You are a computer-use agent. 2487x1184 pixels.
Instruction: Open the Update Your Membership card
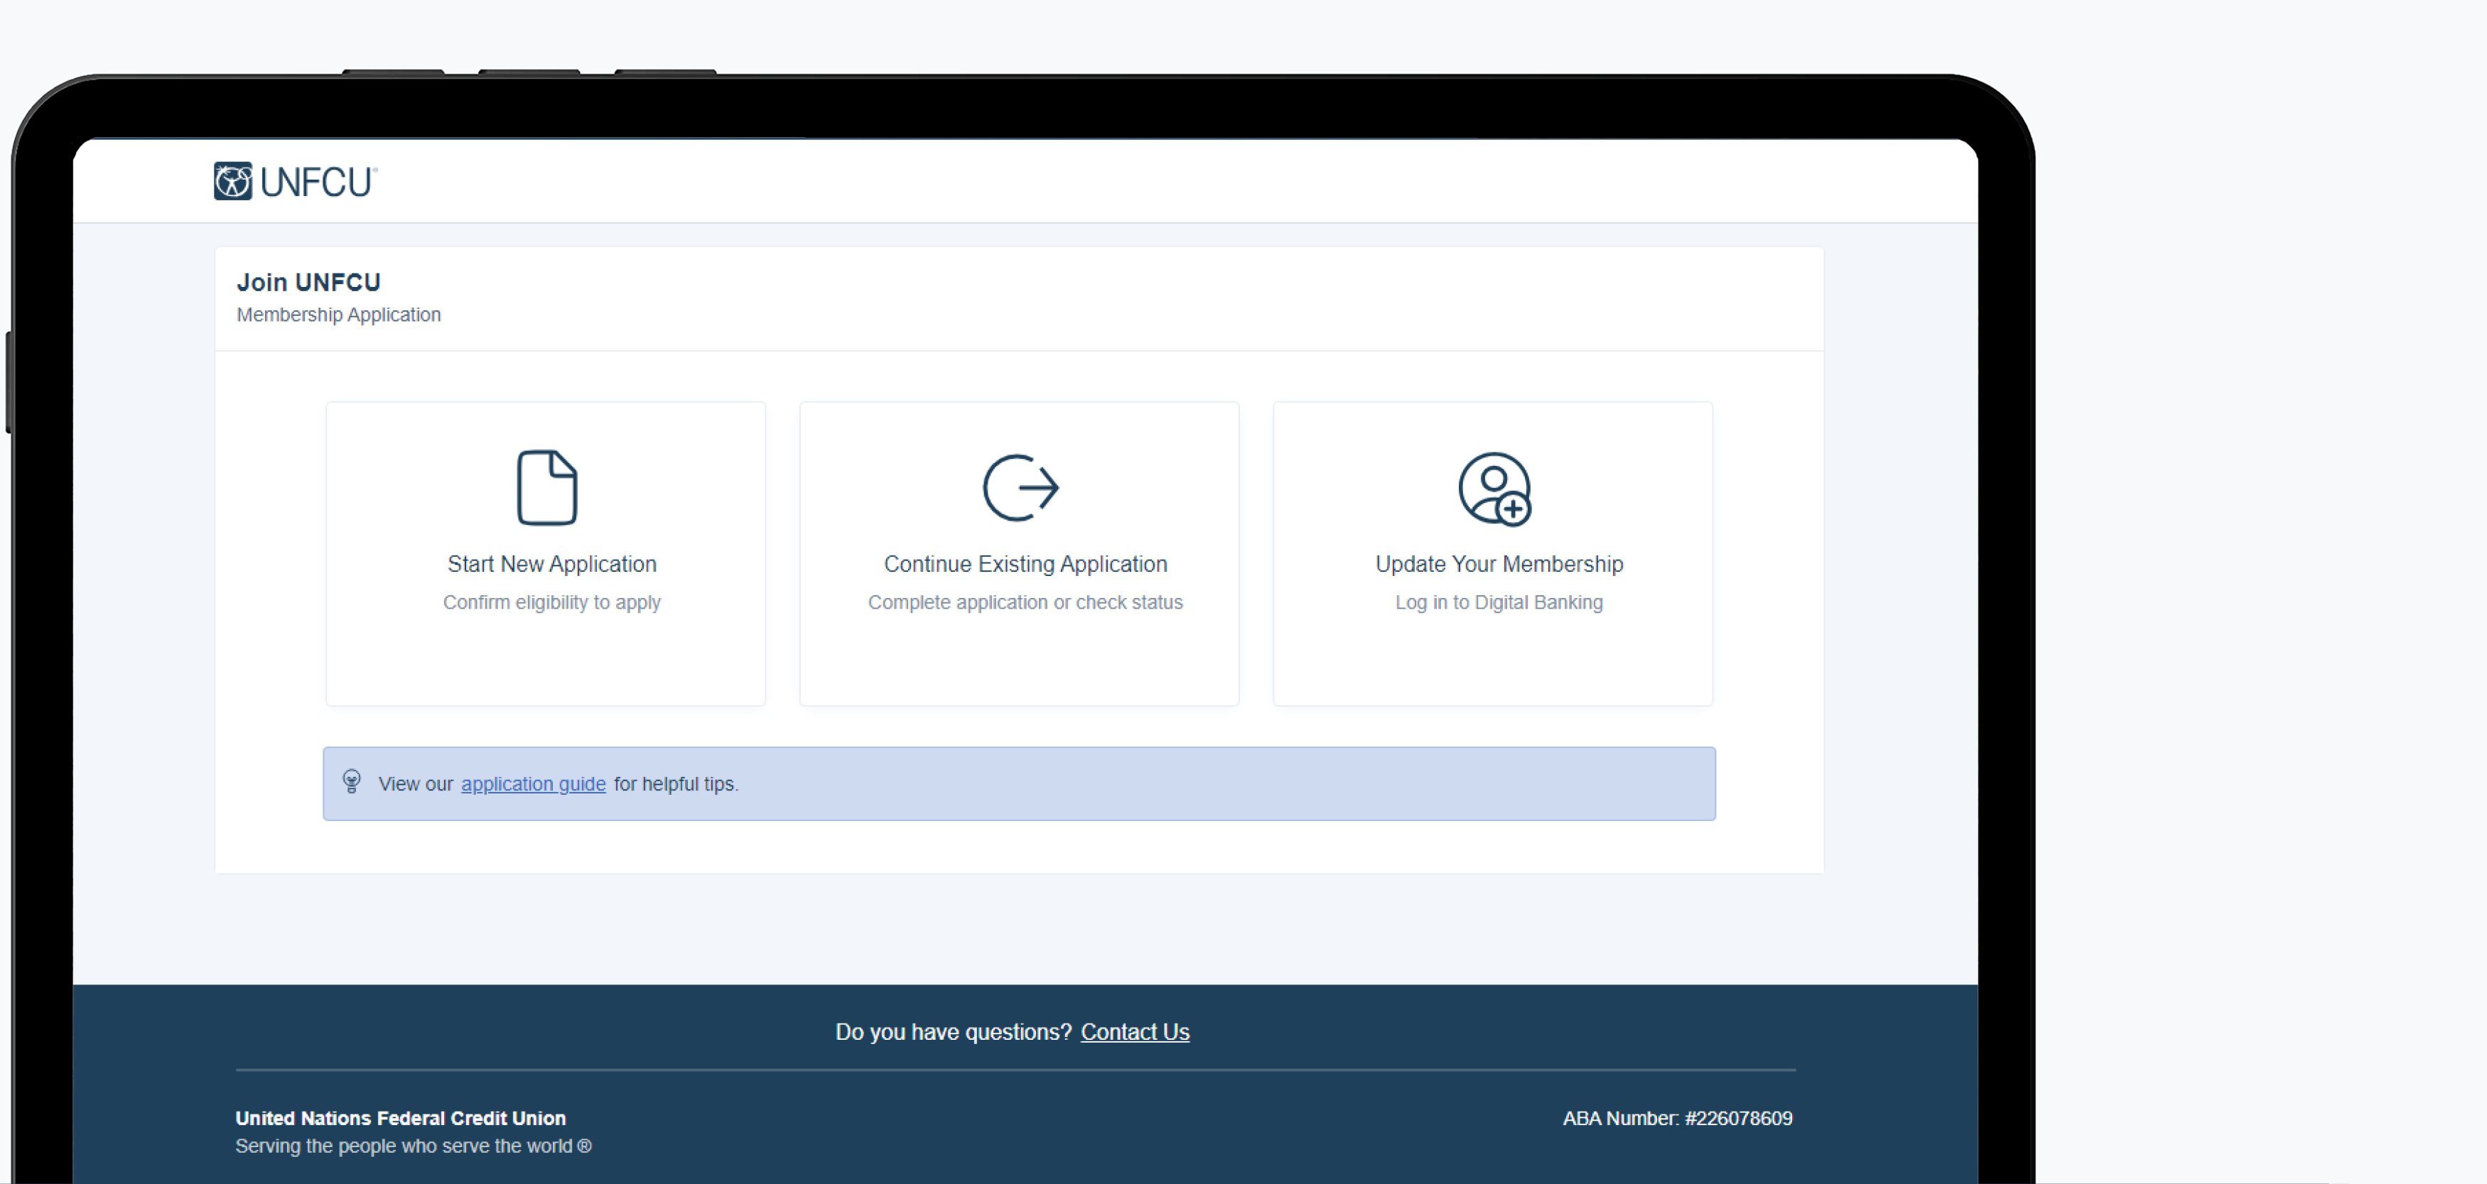[x=1493, y=554]
